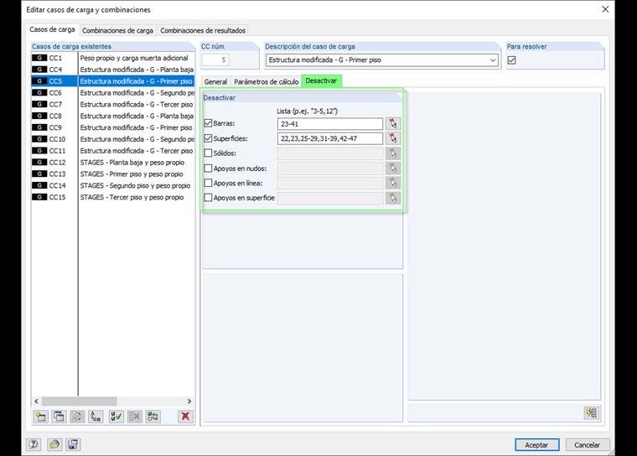Pick Barras graphically in model
637x456 pixels.
(x=393, y=123)
